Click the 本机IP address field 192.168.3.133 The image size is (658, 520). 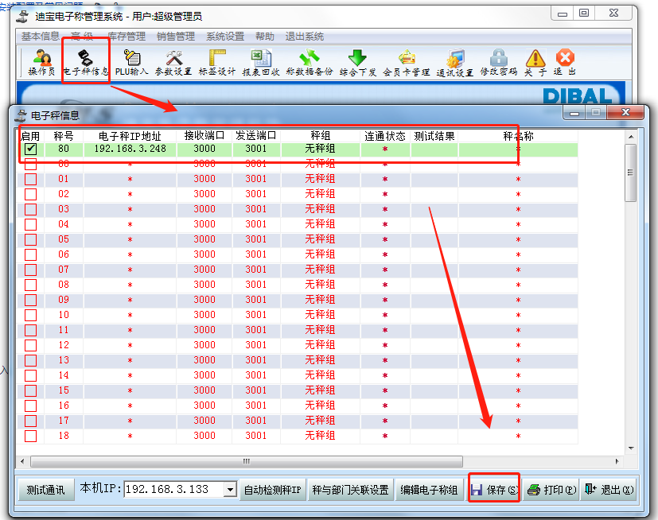coord(173,489)
